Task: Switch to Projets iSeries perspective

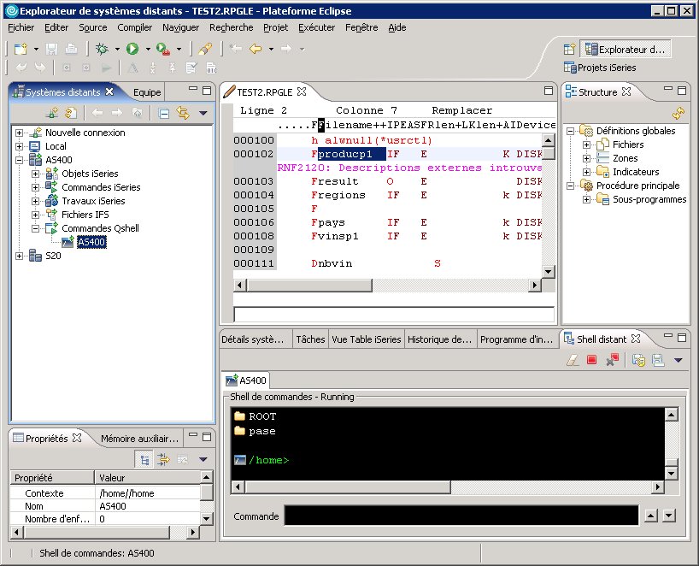Action: pos(600,68)
